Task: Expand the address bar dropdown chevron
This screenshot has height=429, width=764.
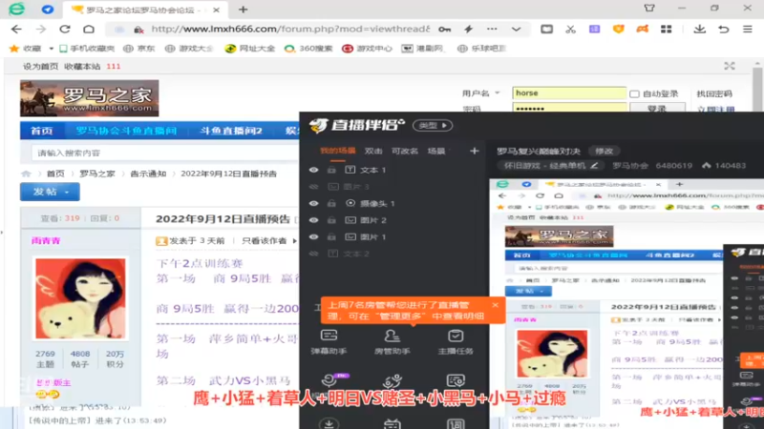Action: [x=516, y=30]
